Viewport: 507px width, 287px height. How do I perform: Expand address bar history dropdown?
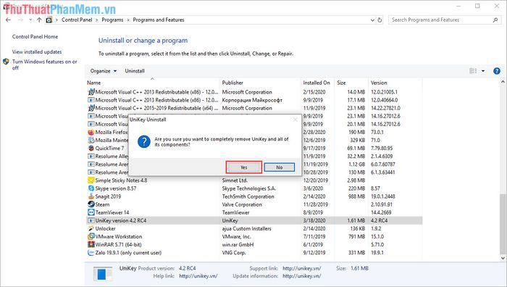[372, 20]
